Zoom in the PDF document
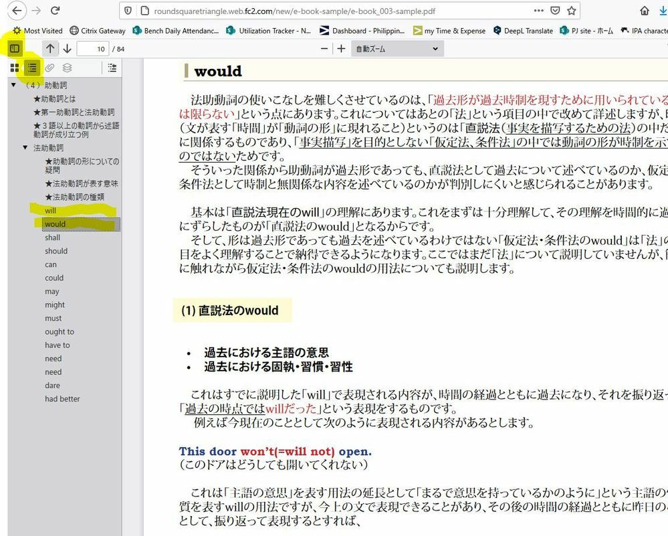 (341, 48)
